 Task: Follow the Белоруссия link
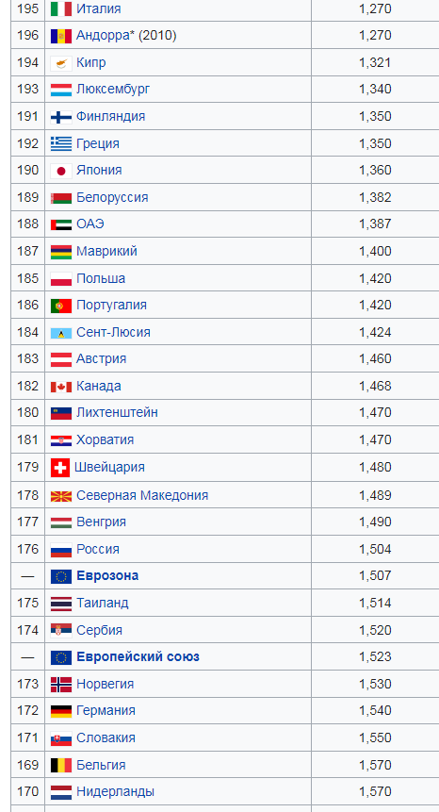[112, 198]
